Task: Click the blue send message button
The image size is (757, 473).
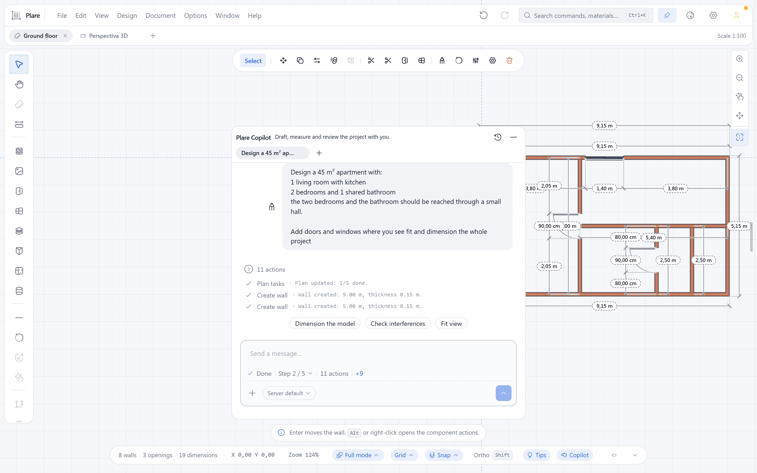Action: point(503,393)
